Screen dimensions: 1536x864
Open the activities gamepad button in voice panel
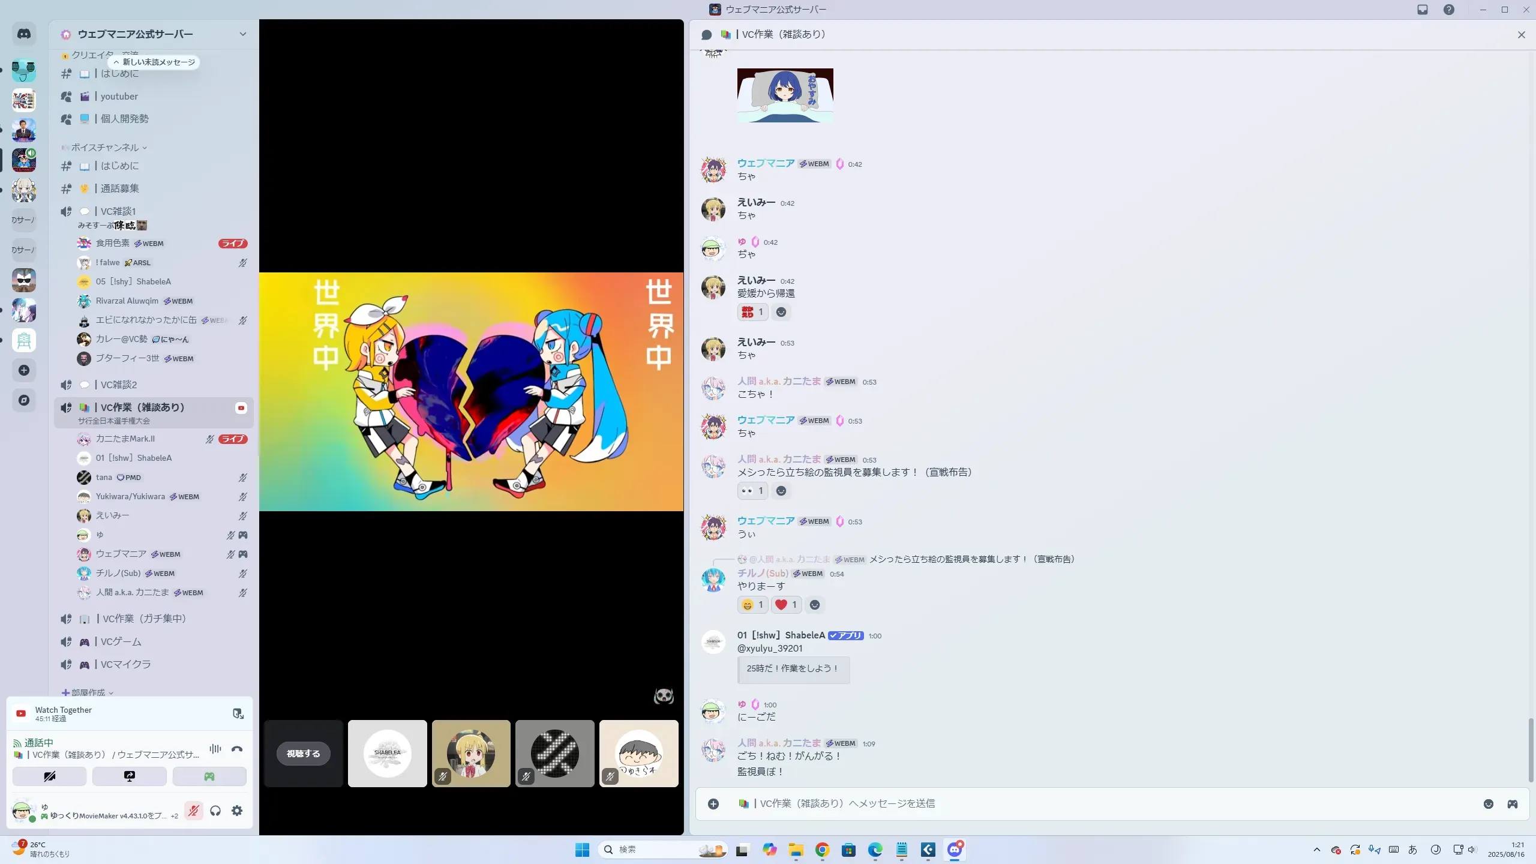coord(209,776)
